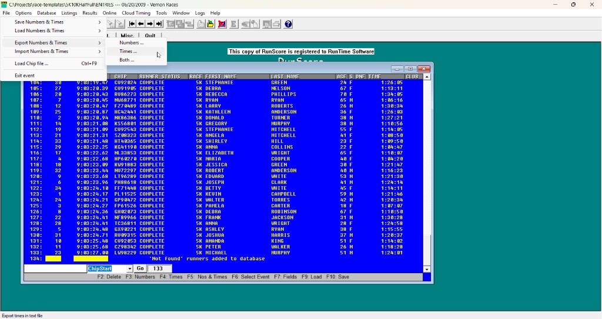Click the white input box left of ChipStart
The image size is (602, 319).
[x=55, y=268]
